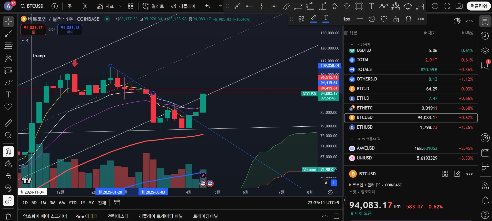Toggle the magnet mode

point(8,152)
